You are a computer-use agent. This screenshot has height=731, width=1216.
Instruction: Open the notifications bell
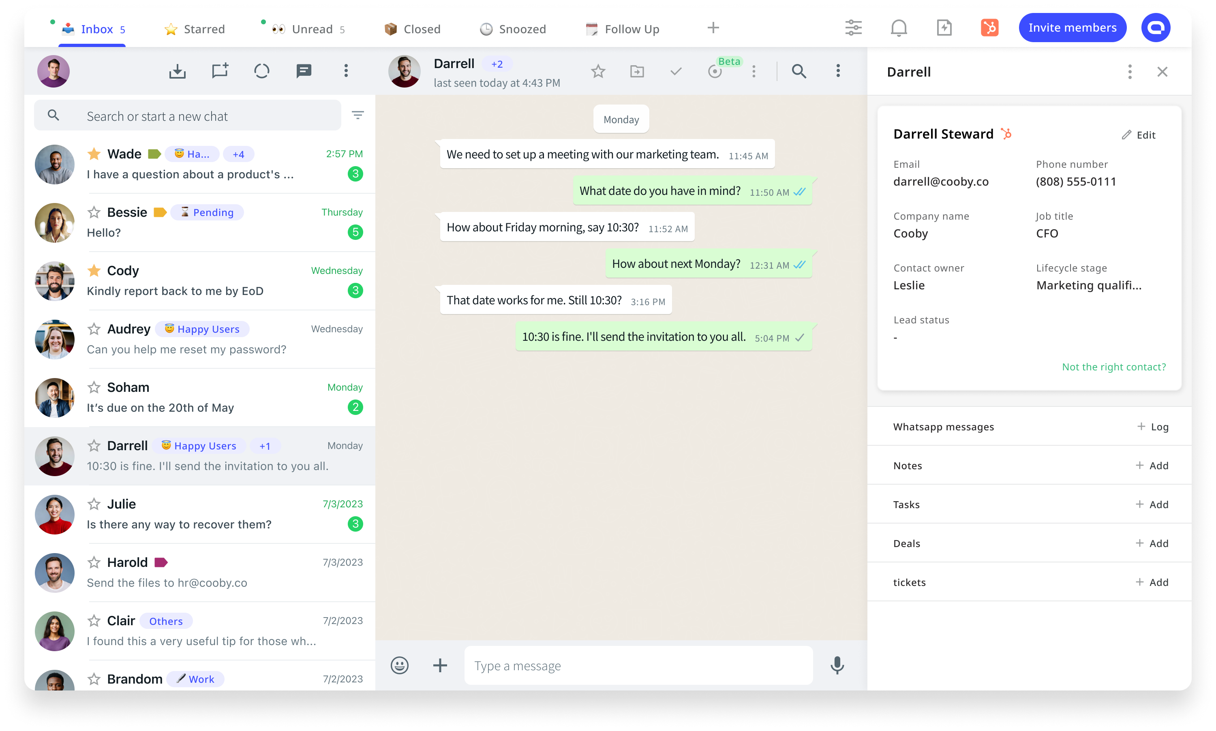point(899,28)
